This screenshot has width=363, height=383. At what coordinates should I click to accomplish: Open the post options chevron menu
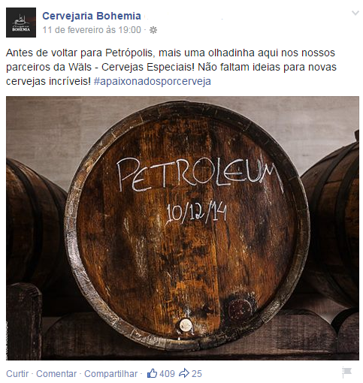pos(355,13)
